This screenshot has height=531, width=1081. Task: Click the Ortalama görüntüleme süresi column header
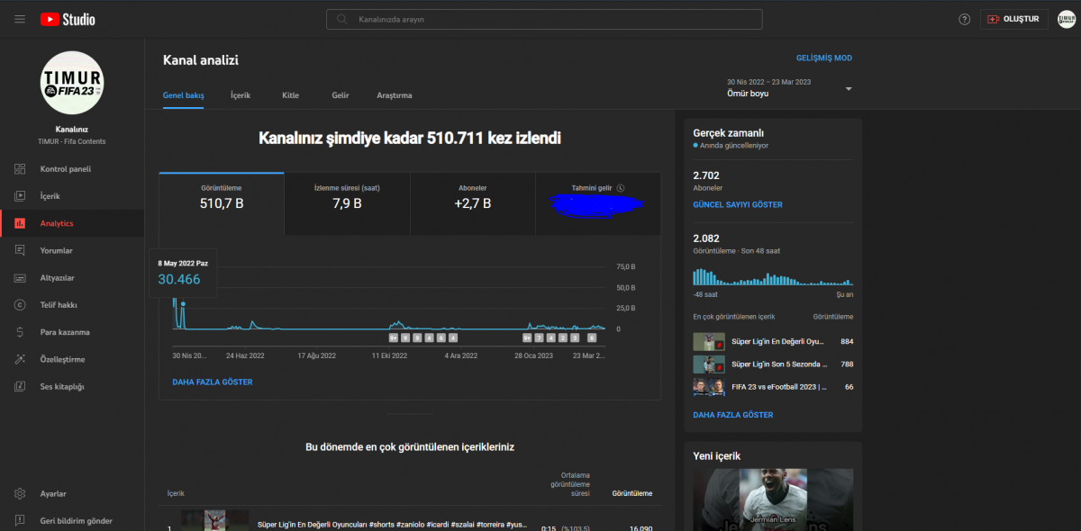570,484
